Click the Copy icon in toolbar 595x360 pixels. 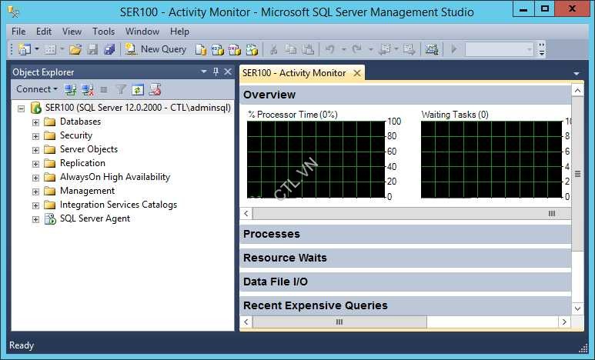(291, 49)
